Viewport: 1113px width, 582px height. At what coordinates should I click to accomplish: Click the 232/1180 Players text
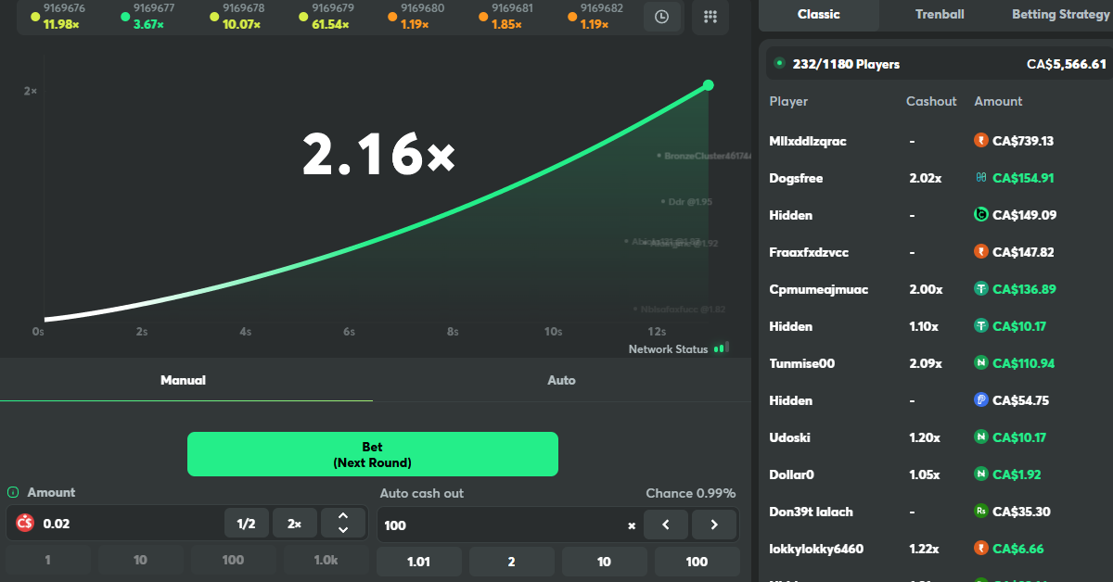click(x=846, y=64)
